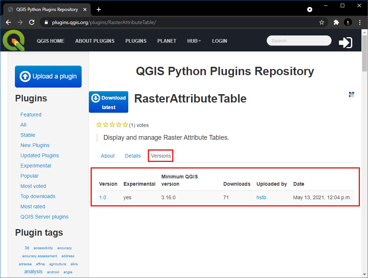Click the small plugin icon image

click(352, 94)
